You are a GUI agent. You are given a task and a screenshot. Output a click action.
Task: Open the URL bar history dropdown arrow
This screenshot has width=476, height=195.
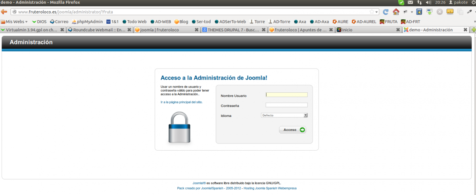point(377,12)
